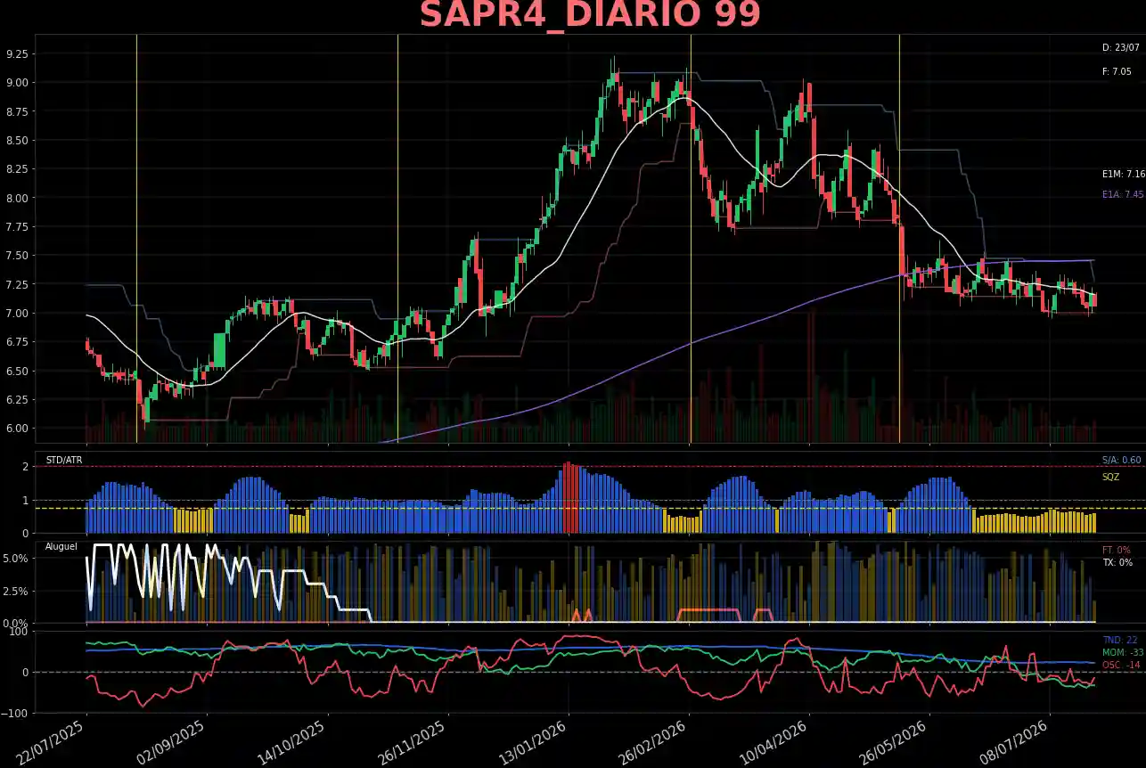Click the 6.50 price axis tick
This screenshot has height=768, width=1146.
[16, 371]
